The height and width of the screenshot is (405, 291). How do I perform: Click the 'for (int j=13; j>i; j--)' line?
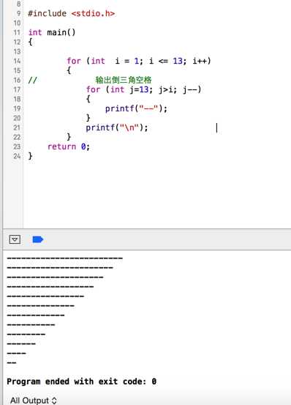[x=143, y=89]
